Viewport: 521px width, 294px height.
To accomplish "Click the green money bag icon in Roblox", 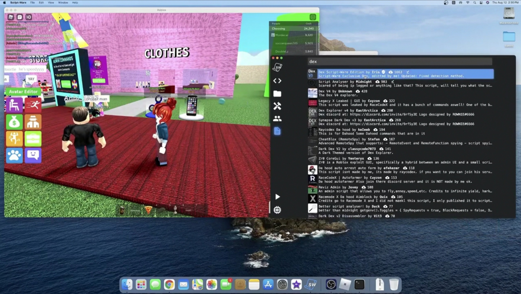I will click(14, 122).
